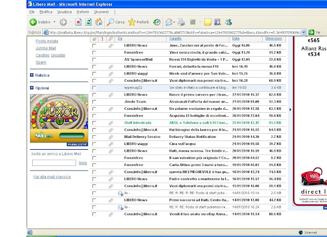
Task: Click the Research books toolbar icon
Action: coord(217,22)
